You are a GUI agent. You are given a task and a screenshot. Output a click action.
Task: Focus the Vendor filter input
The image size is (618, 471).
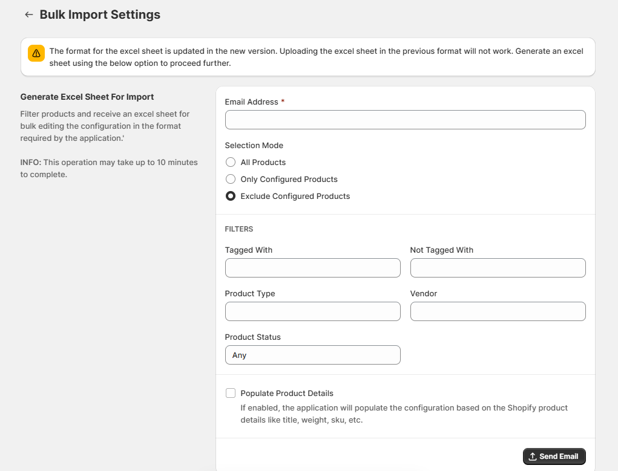click(x=498, y=311)
